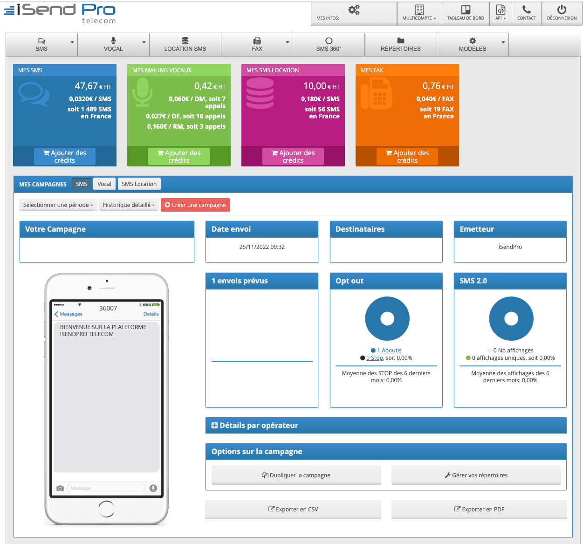
Task: Open the Location SMS database menu
Action: tap(185, 45)
